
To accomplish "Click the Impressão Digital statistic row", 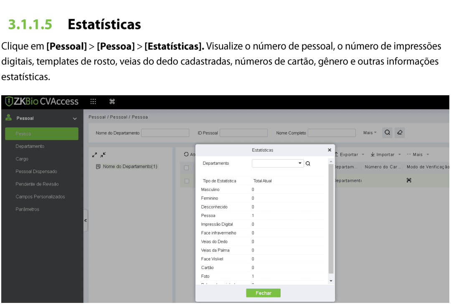I will coord(262,224).
